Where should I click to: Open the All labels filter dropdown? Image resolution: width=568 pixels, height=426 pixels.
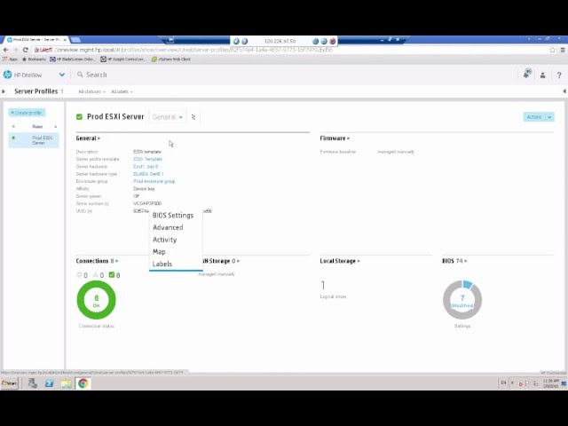(x=122, y=91)
